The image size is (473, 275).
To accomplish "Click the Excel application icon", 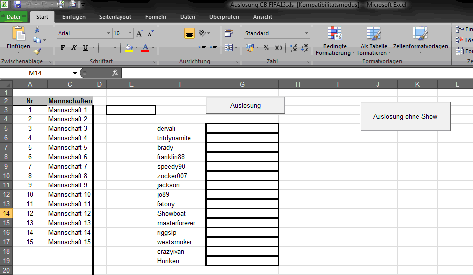I will tap(4, 4).
